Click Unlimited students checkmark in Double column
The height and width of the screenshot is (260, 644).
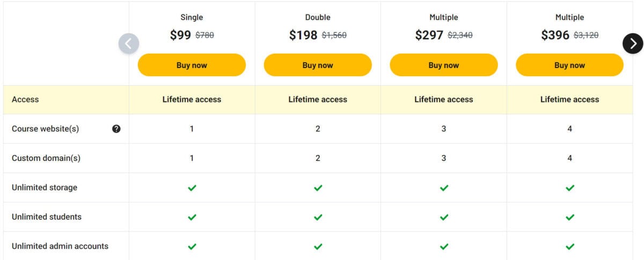(318, 217)
